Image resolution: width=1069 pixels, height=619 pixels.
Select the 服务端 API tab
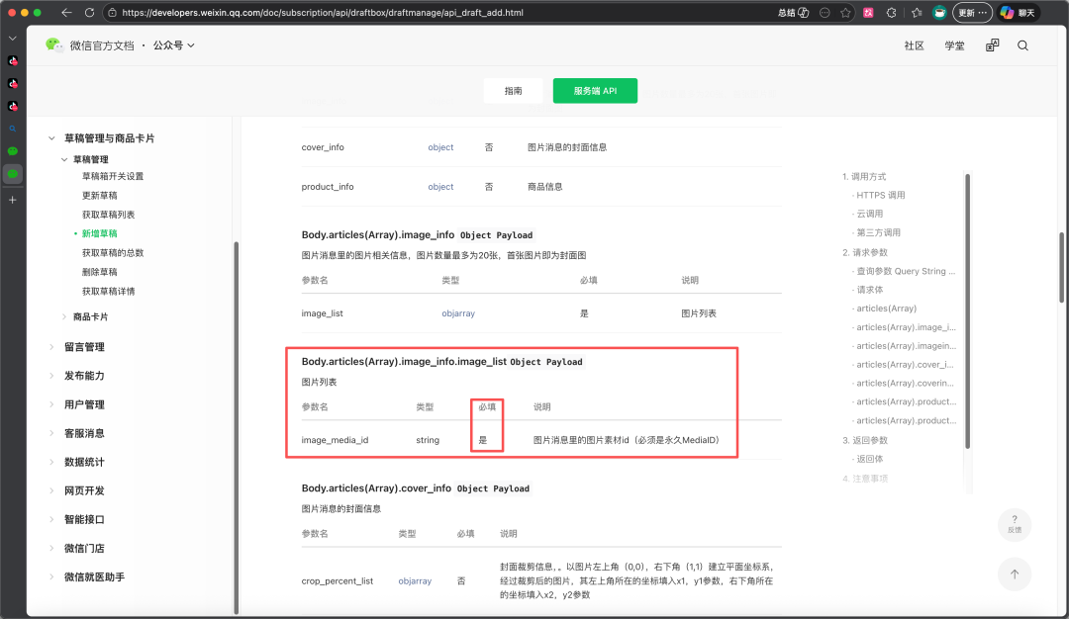595,91
